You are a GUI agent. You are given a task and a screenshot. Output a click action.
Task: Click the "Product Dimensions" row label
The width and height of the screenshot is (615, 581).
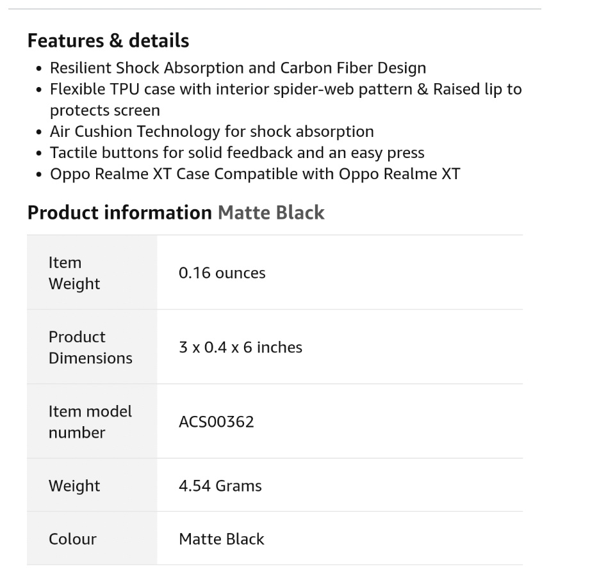tap(90, 347)
